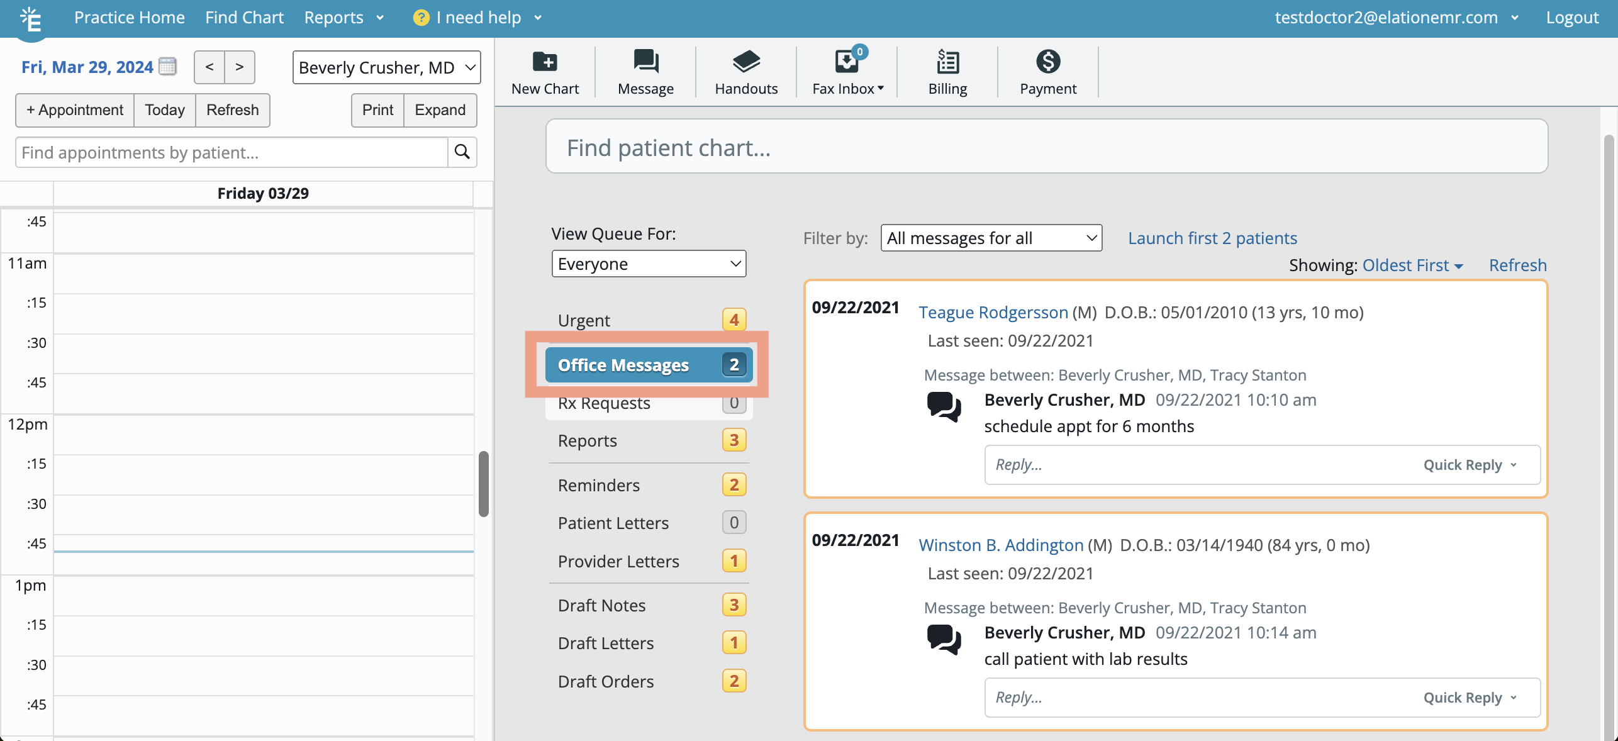This screenshot has width=1618, height=741.
Task: Click the 'Launch first 2 patients' link
Action: [x=1212, y=238]
